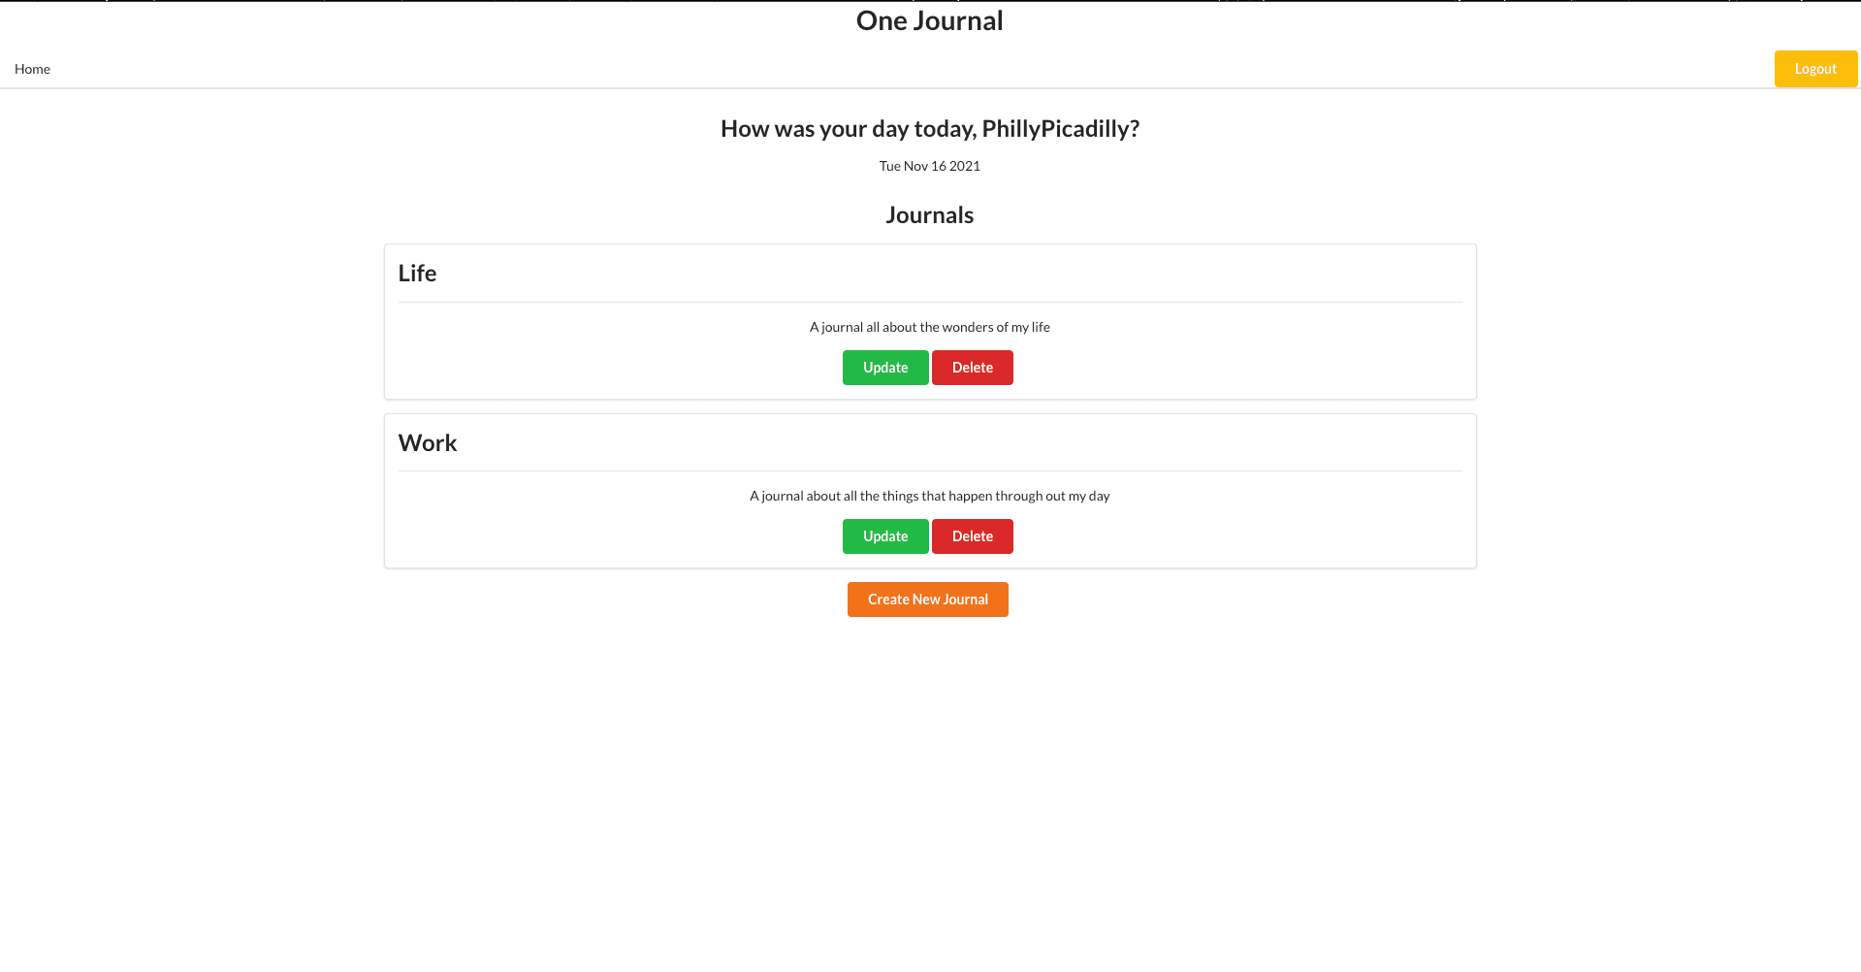This screenshot has height=972, width=1861.
Task: Click the PhillyPicadilly greeting heading
Action: tap(929, 129)
